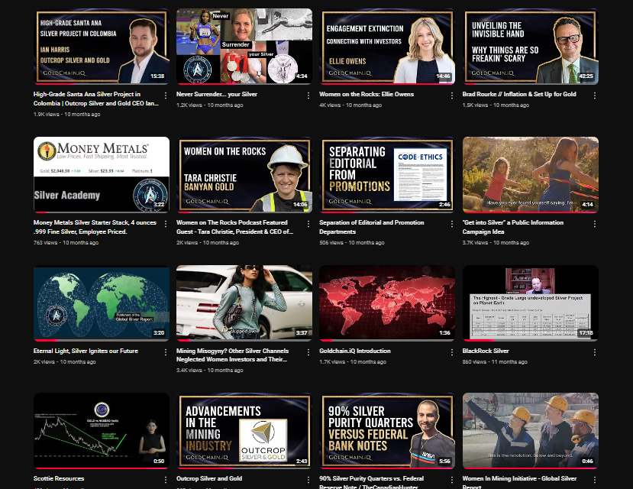Open more actions for Separation of Editorial and Promotion
Screen dimensions: 633x489
tap(452, 224)
